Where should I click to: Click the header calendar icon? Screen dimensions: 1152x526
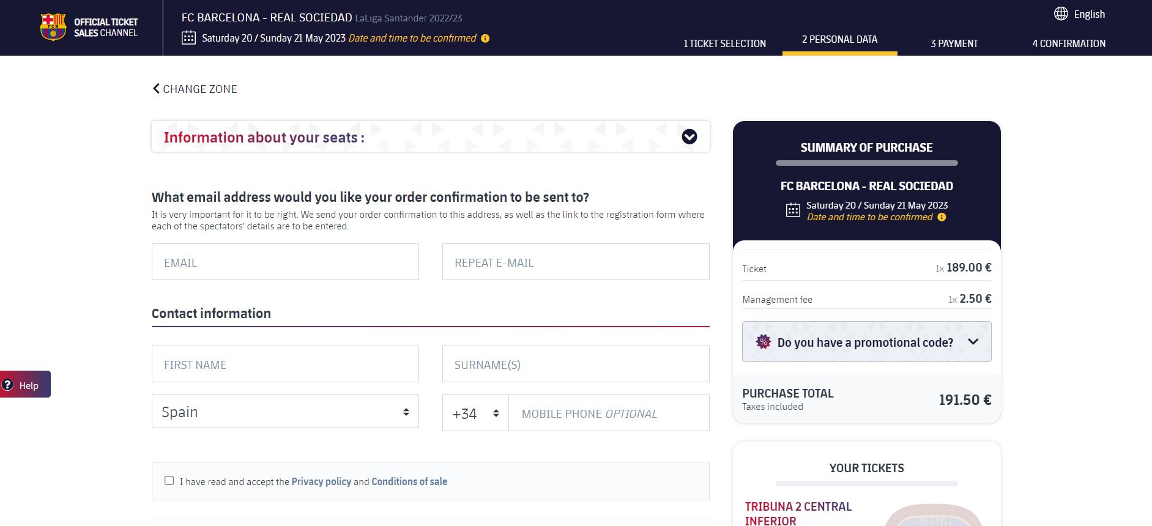tap(188, 38)
